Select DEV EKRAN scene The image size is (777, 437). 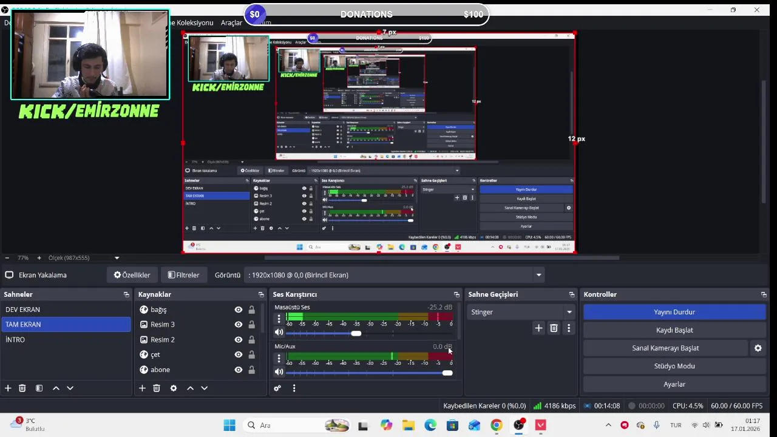(66, 310)
